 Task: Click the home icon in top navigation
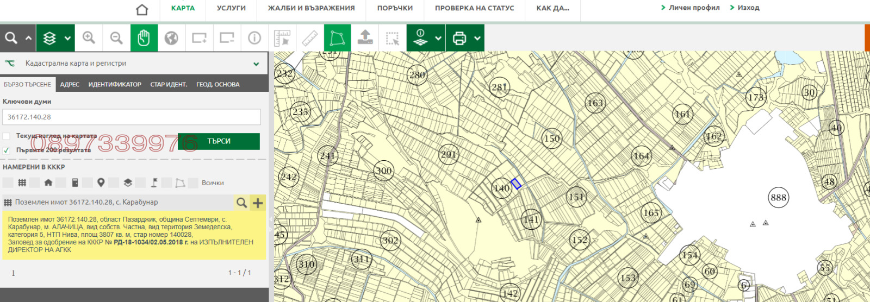click(x=142, y=10)
